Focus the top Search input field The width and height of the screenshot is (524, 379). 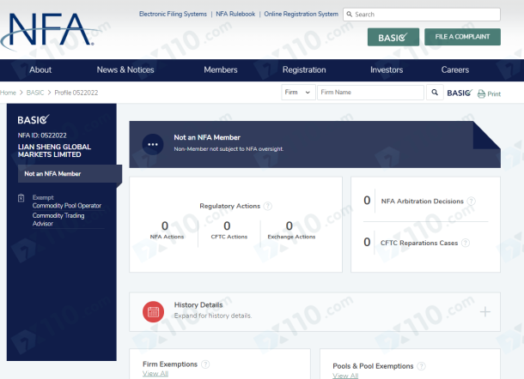tap(422, 15)
